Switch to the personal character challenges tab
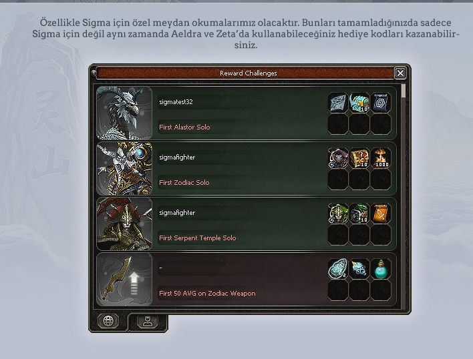Image resolution: width=473 pixels, height=359 pixels. pos(148,322)
